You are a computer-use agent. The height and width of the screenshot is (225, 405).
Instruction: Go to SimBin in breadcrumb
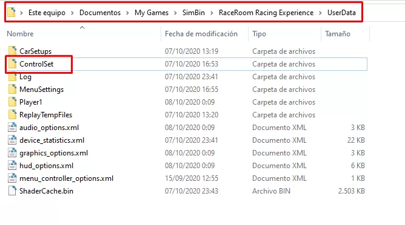click(x=193, y=13)
